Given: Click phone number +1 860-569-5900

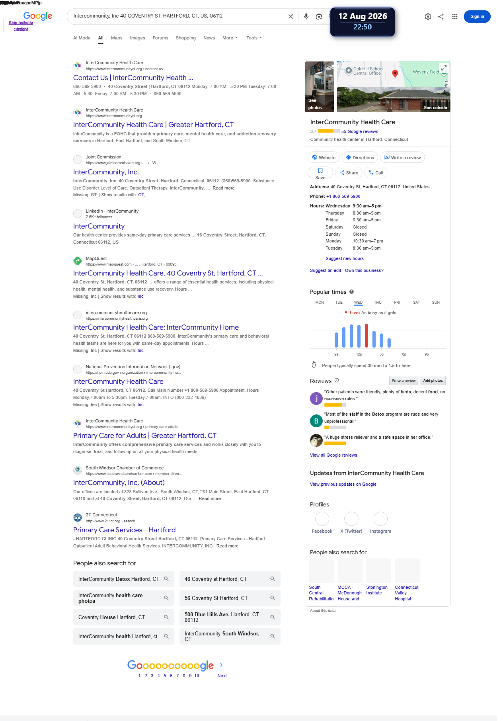Looking at the screenshot, I should click(343, 196).
